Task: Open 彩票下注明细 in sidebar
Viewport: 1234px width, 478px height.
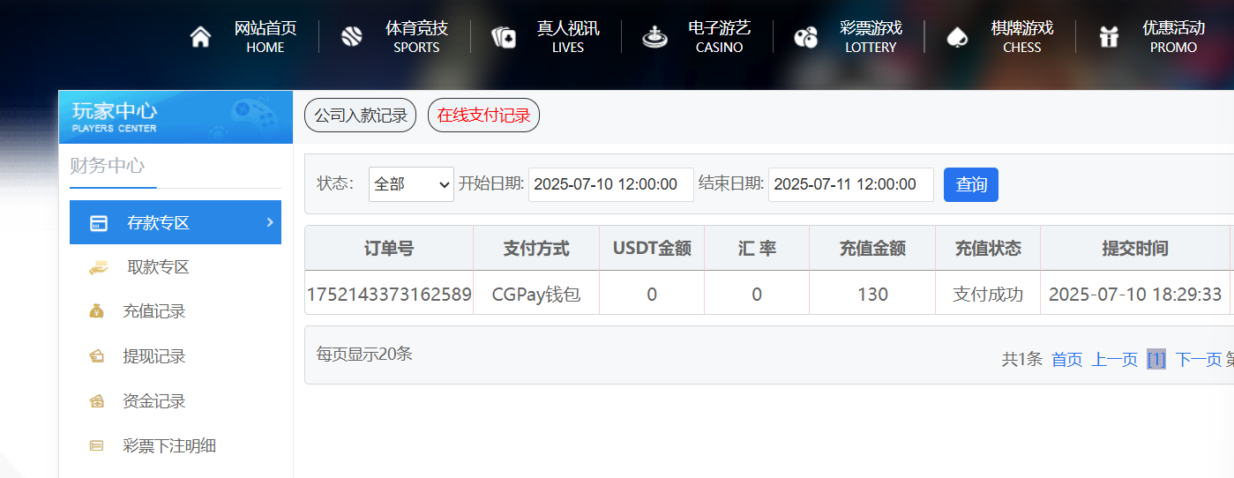Action: click(169, 446)
